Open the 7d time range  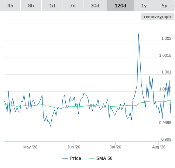pos(73,6)
